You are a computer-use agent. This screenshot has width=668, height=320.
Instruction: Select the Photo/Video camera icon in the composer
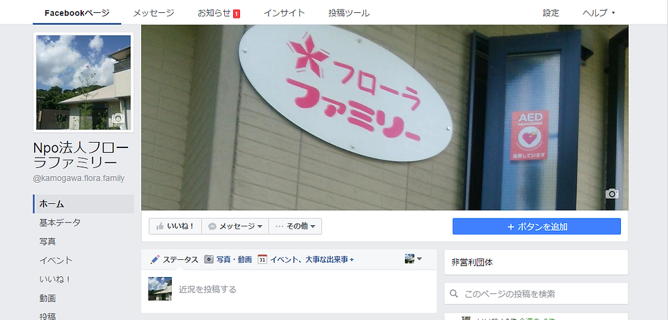[x=209, y=259]
